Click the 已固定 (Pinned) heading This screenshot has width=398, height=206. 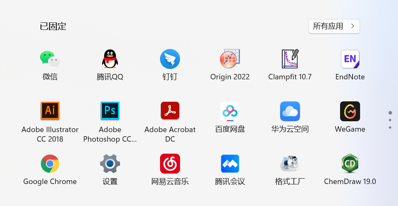53,26
